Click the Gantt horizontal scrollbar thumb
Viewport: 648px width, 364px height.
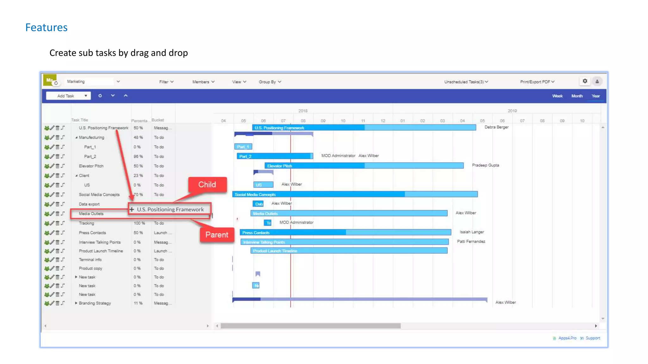point(311,326)
